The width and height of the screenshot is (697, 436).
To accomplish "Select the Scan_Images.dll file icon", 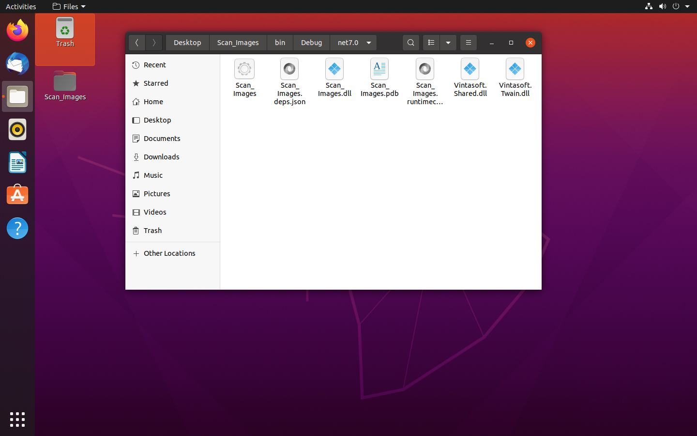I will [334, 70].
